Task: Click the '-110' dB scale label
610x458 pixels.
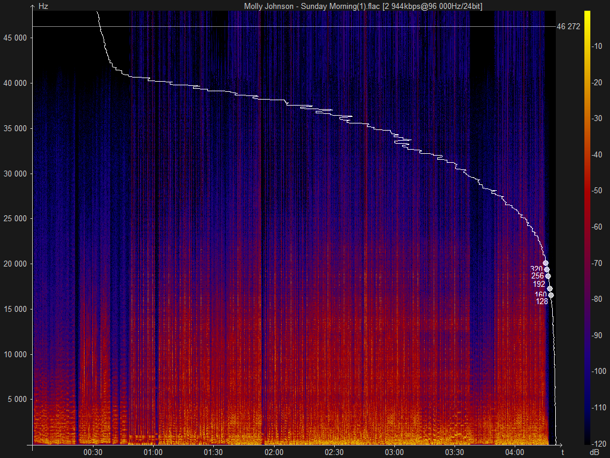Action: point(599,407)
